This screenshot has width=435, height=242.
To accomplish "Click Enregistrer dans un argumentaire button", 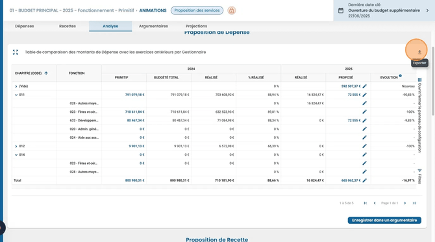I will pos(384,221).
